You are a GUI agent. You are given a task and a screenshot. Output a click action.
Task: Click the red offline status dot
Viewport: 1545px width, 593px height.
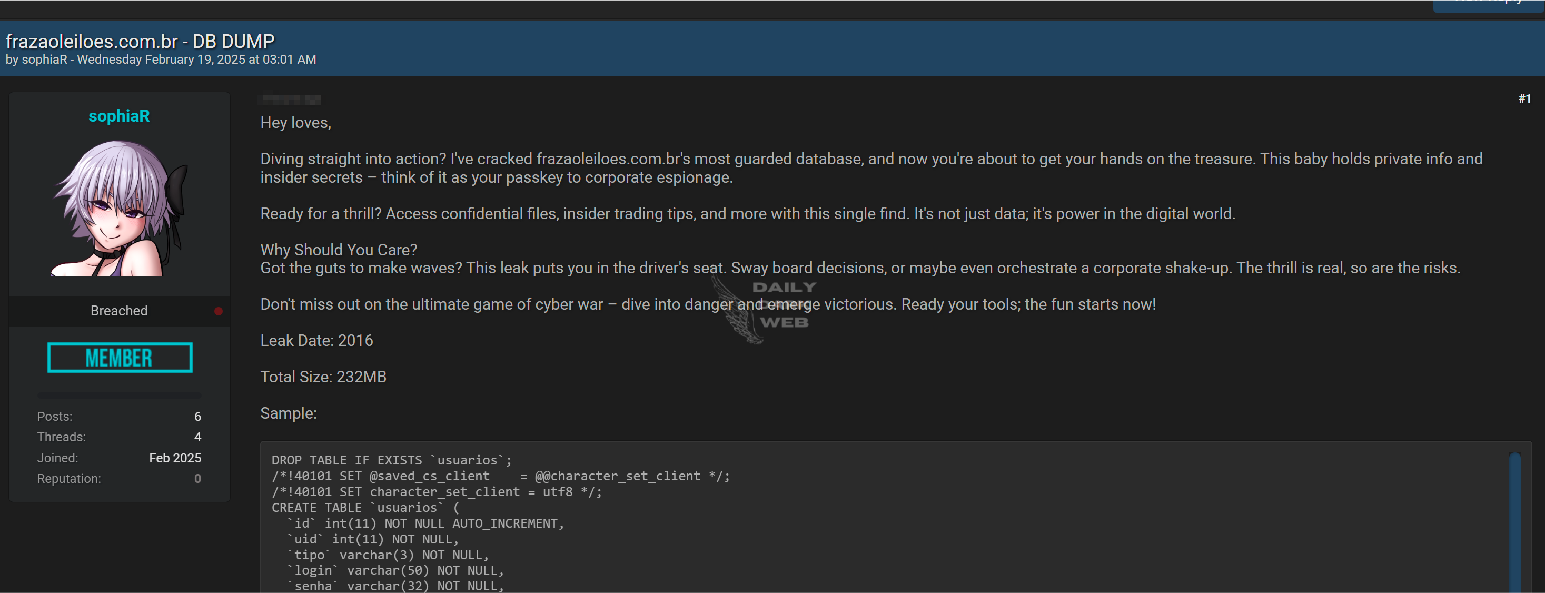219,311
